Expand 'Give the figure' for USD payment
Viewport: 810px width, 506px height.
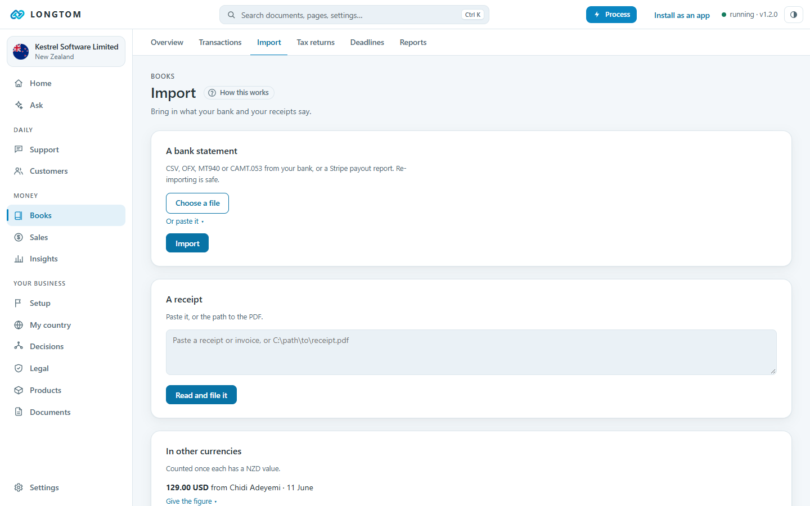(191, 502)
